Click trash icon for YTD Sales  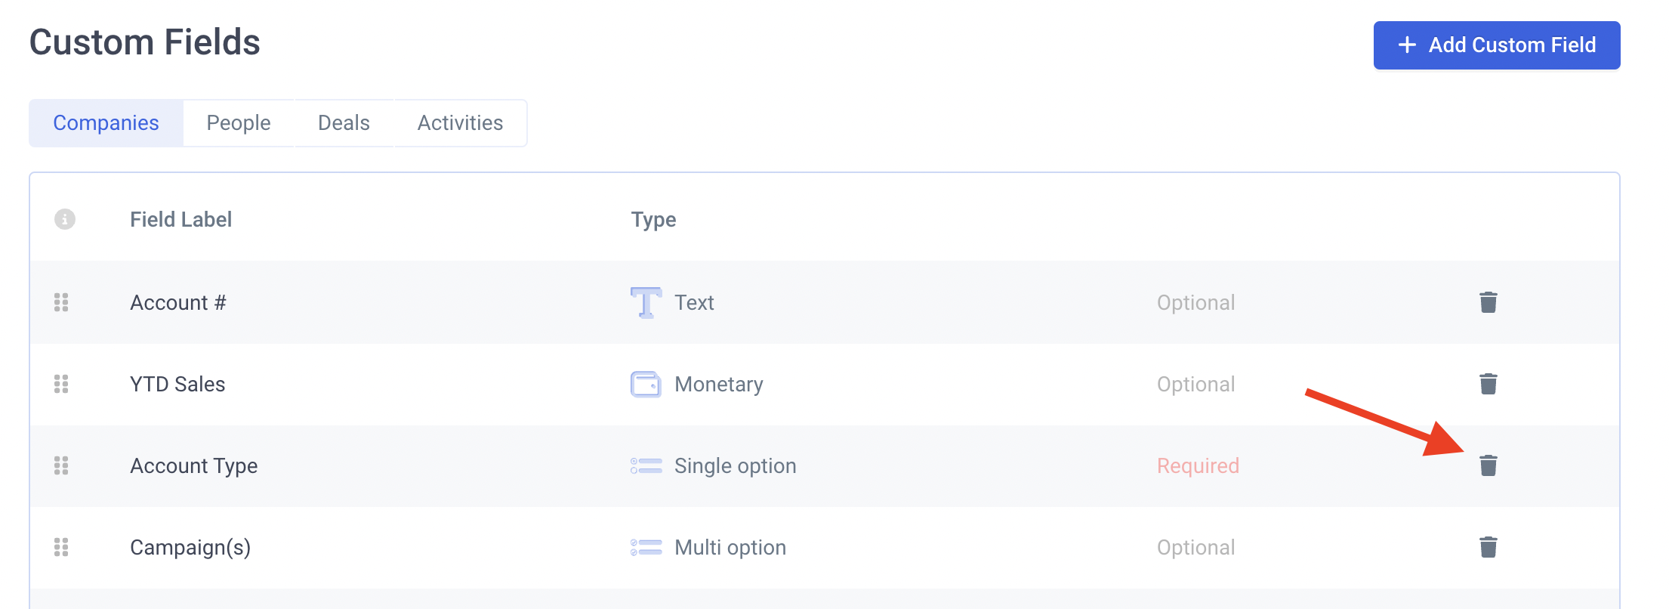coord(1488,384)
